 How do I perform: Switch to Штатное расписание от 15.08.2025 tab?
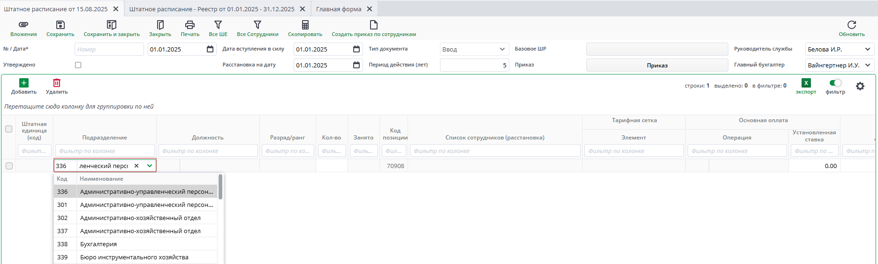[56, 9]
